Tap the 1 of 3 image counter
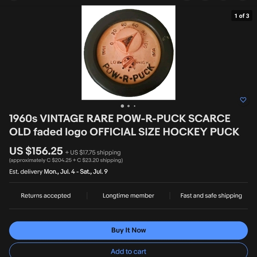 [x=241, y=16]
